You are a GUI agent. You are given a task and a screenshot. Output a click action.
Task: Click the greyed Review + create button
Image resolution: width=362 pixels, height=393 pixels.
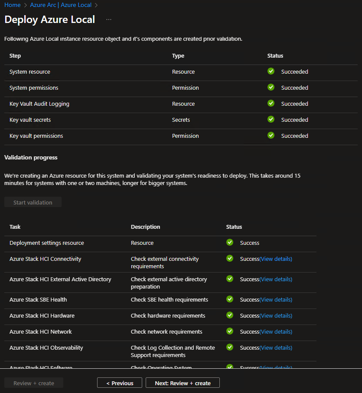click(x=34, y=383)
